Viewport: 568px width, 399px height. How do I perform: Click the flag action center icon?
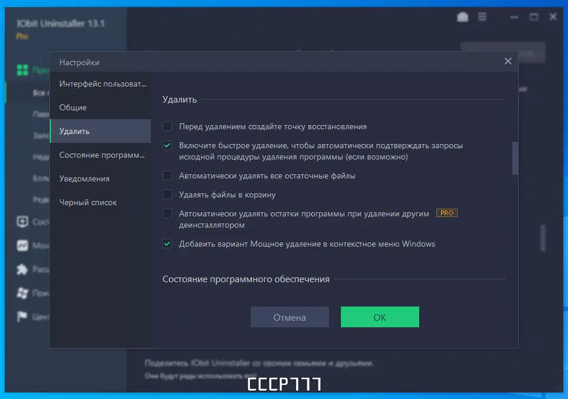coord(22,317)
